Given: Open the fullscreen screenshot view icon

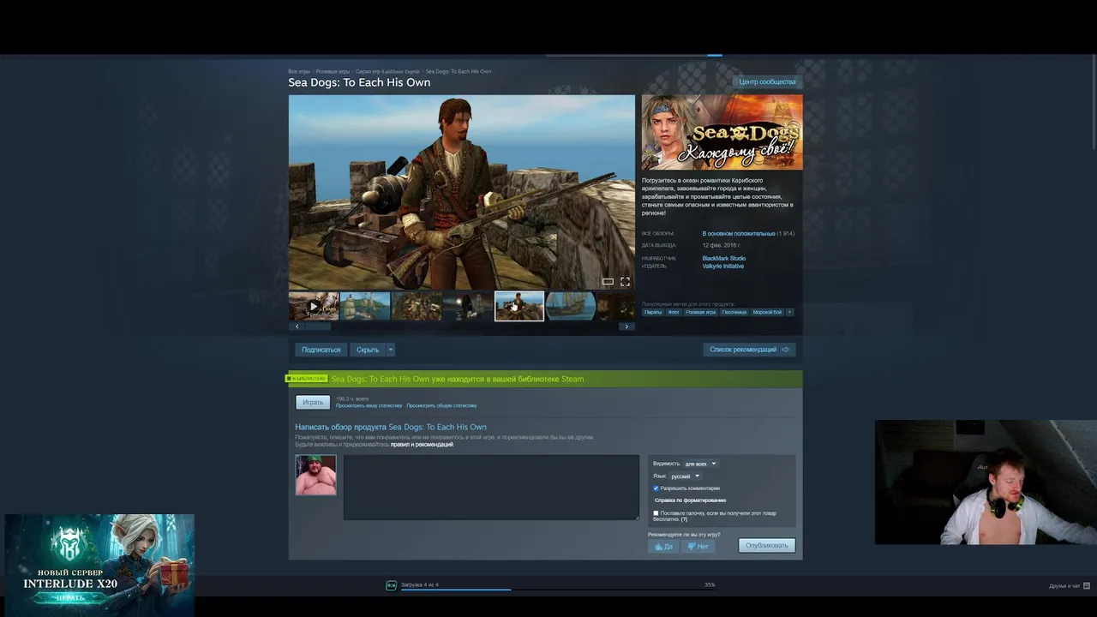Looking at the screenshot, I should coord(625,281).
